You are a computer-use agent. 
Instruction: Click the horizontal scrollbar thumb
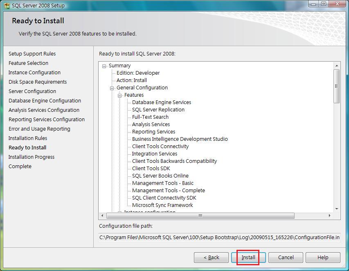pos(200,216)
